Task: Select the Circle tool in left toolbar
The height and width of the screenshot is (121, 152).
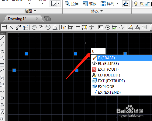Action: click(2, 78)
